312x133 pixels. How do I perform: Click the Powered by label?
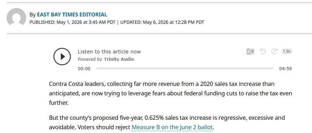coord(90,59)
